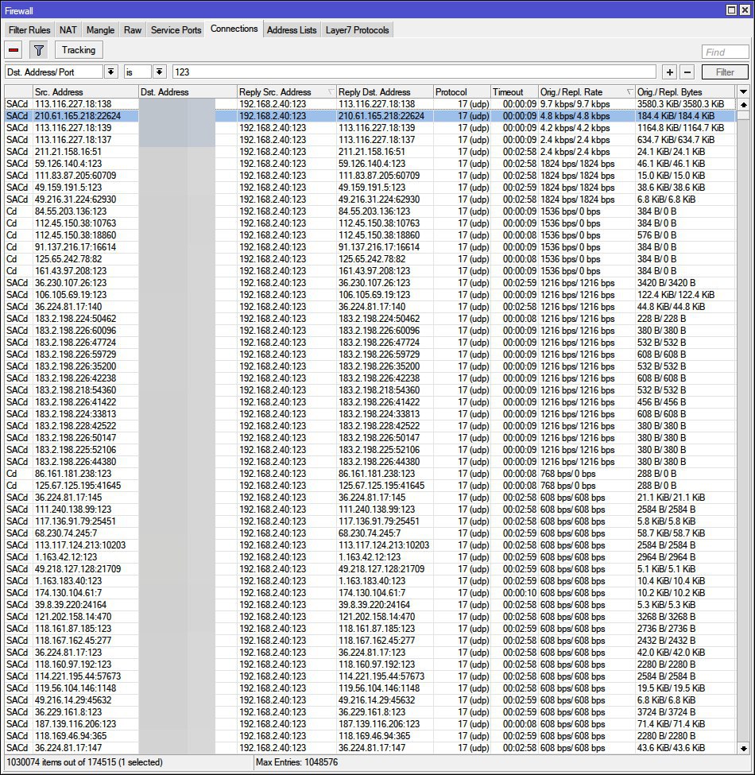
Task: Click the scroll down arrow at table bottom
Action: click(743, 748)
